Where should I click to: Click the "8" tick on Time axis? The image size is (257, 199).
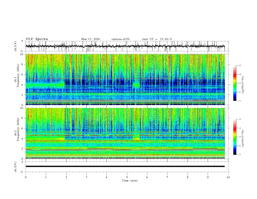(188, 177)
